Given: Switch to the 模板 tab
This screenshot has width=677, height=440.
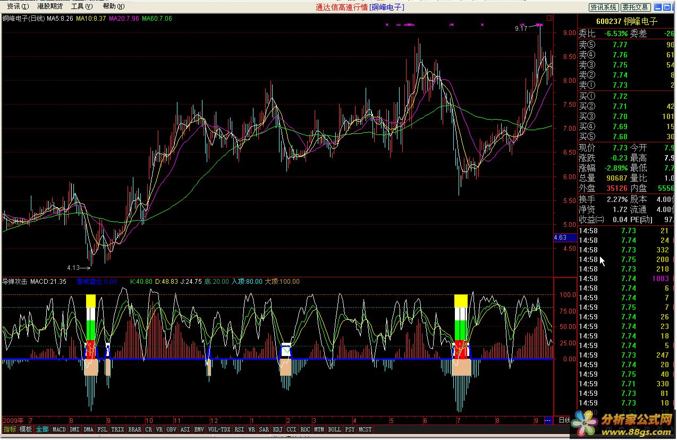Looking at the screenshot, I should pos(26,429).
